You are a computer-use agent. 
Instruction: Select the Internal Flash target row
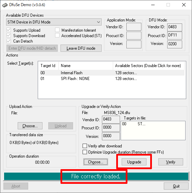[112, 73]
